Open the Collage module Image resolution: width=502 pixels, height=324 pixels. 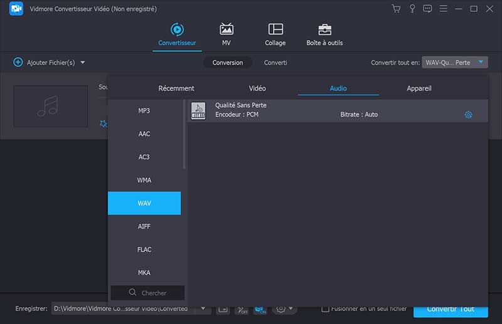(x=275, y=34)
